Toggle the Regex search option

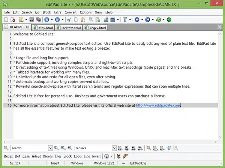pos(8,156)
